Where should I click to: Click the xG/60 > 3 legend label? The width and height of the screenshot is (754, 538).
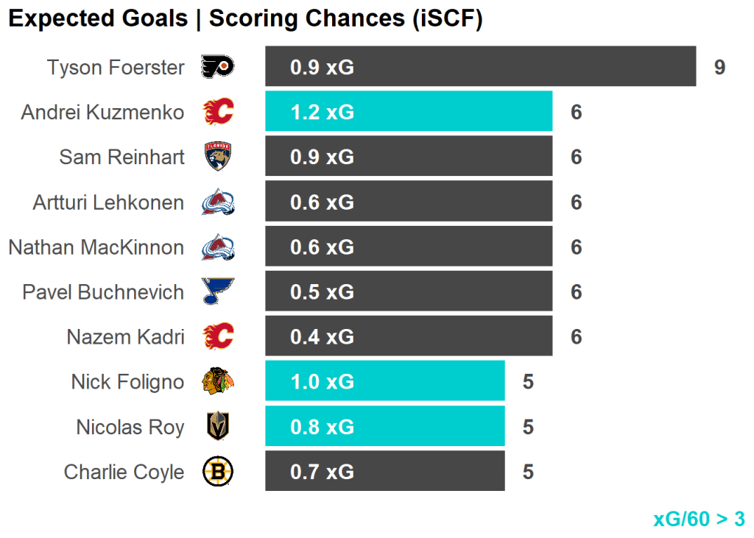point(699,519)
